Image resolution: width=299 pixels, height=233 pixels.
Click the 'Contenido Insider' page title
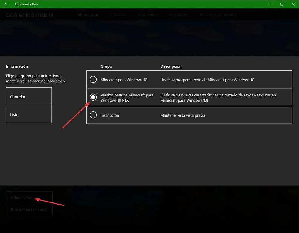(30, 15)
